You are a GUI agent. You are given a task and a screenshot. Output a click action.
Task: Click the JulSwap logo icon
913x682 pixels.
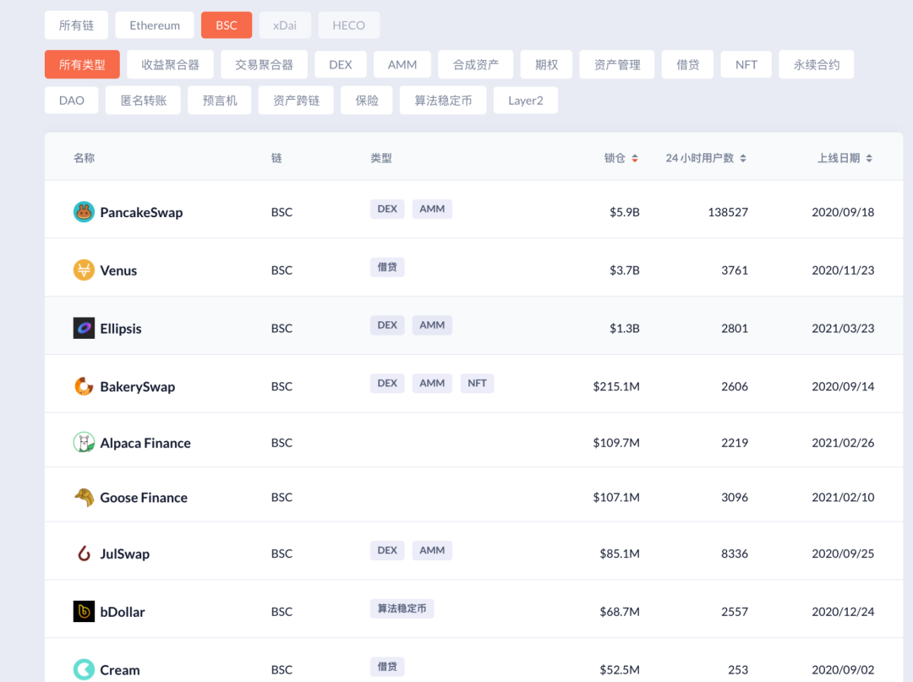pos(84,554)
